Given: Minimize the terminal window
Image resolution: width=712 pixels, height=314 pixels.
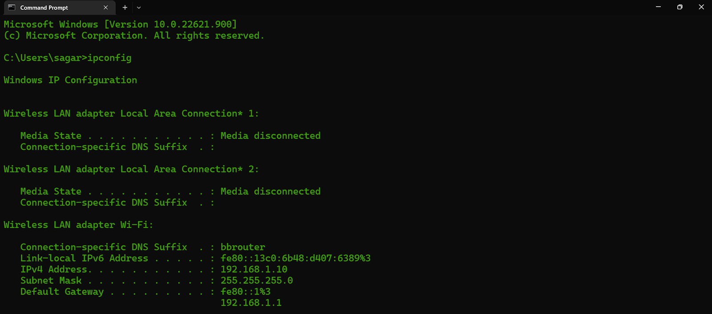Looking at the screenshot, I should tap(658, 7).
